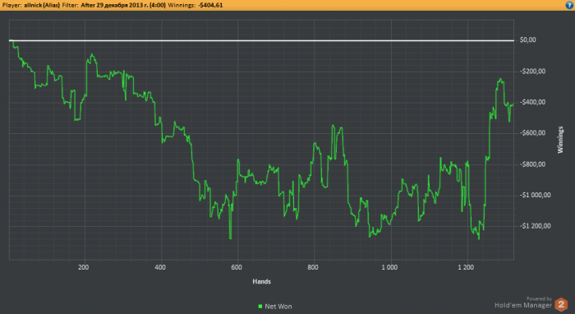This screenshot has width=575, height=314.
Task: Click the vertical Winnings axis title
Action: tap(560, 140)
